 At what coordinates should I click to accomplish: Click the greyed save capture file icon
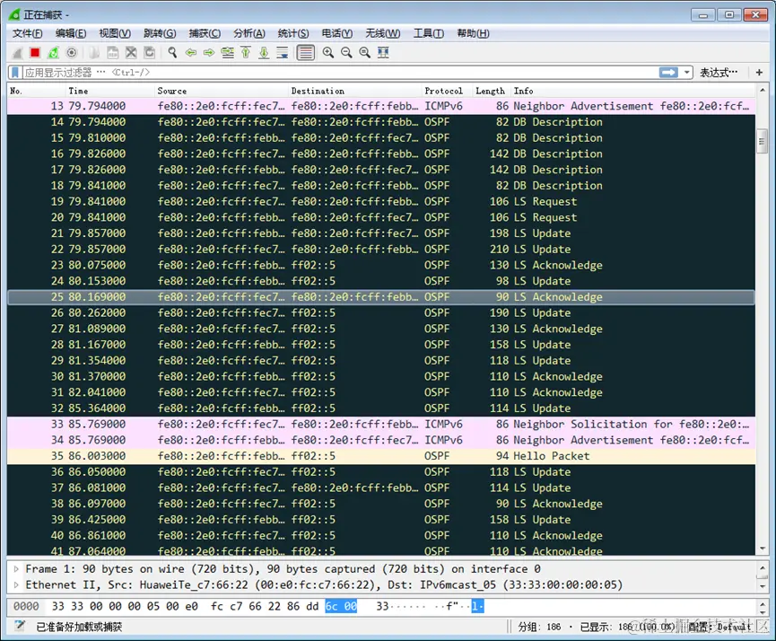113,52
